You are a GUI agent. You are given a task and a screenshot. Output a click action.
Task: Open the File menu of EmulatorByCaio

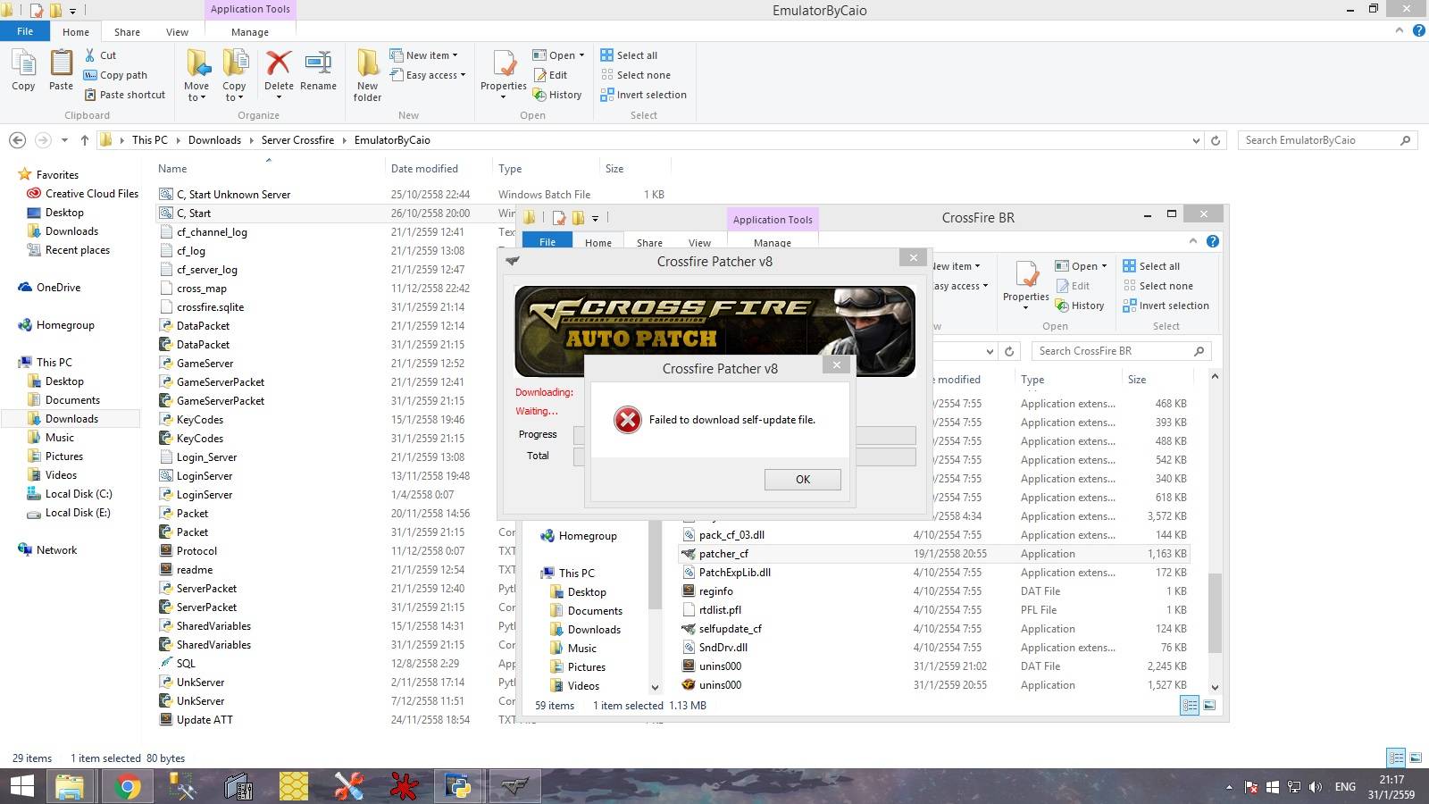pos(25,31)
